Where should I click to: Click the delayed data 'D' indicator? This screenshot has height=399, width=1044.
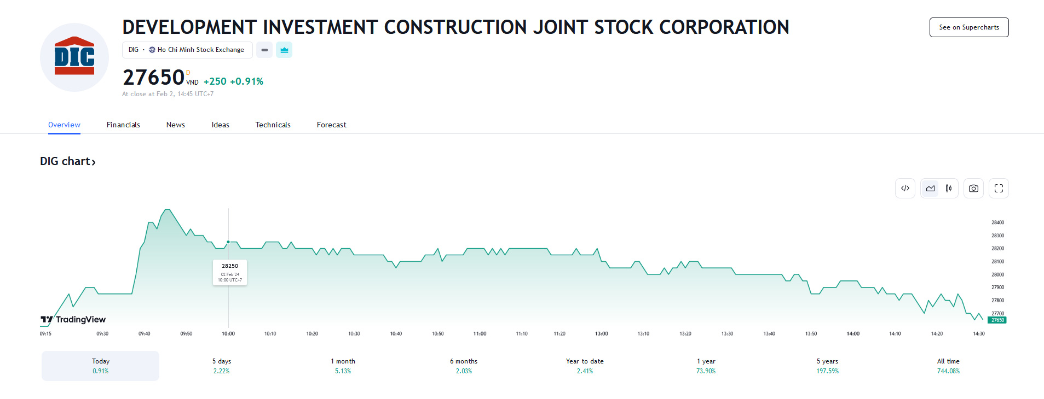pos(188,73)
